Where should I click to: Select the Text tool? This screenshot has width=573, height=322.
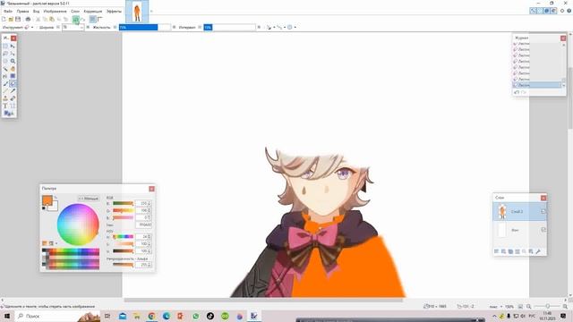pyautogui.click(x=5, y=106)
